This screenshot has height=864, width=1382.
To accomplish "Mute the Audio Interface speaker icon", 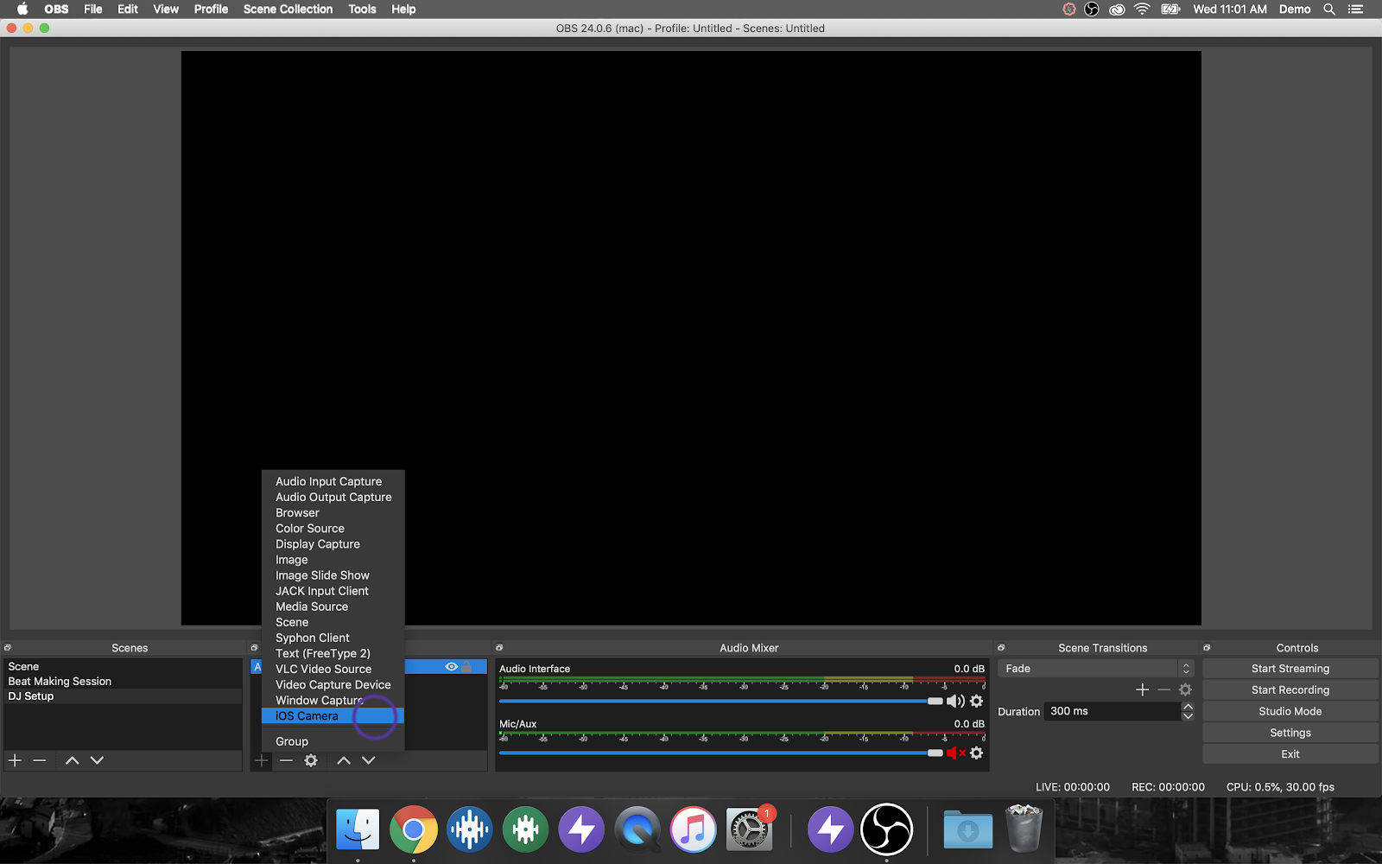I will click(955, 702).
